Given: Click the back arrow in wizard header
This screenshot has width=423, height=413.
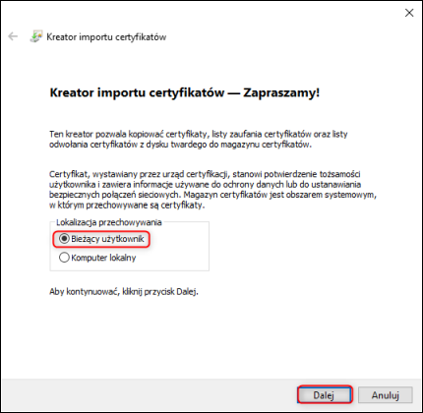Looking at the screenshot, I should coord(13,36).
